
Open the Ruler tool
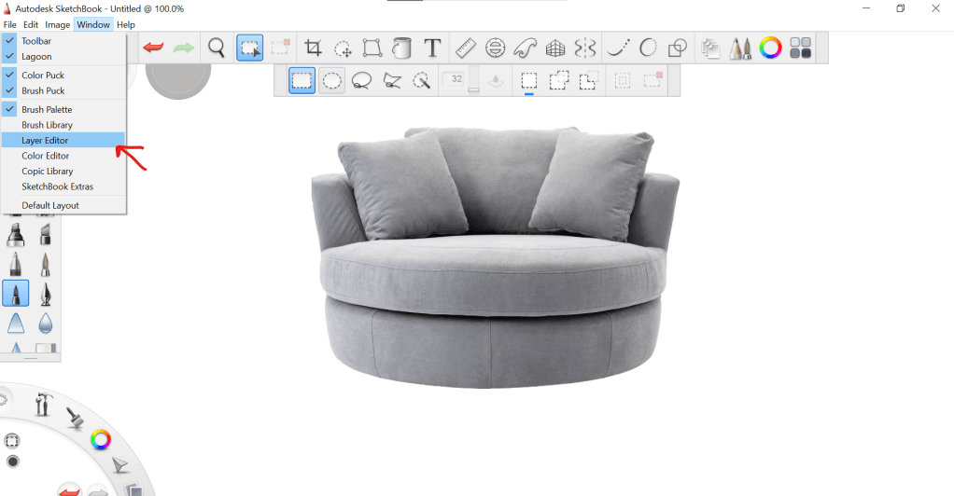click(x=464, y=48)
